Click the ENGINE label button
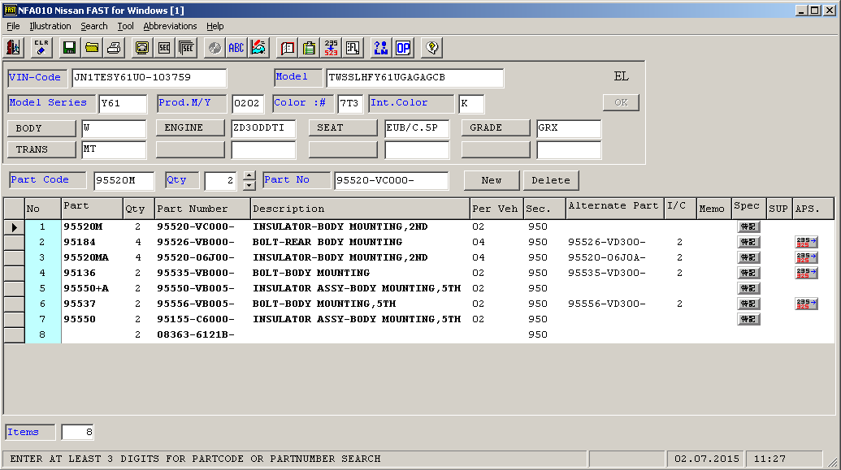 click(x=190, y=128)
